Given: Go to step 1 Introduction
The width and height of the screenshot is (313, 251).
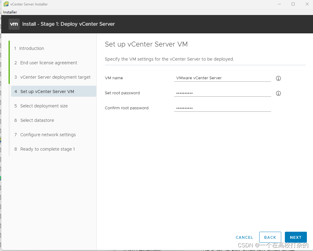Looking at the screenshot, I should [29, 48].
